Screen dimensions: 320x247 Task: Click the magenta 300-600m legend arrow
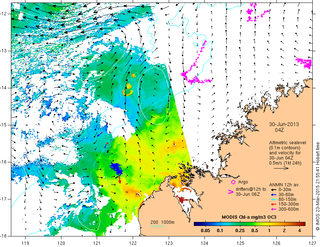pyautogui.click(x=273, y=209)
